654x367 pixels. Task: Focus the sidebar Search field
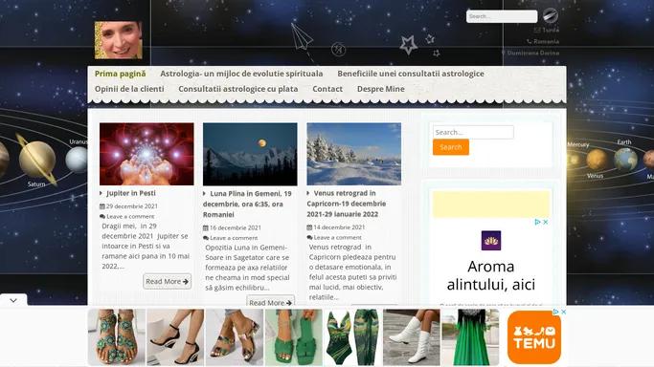pyautogui.click(x=473, y=132)
